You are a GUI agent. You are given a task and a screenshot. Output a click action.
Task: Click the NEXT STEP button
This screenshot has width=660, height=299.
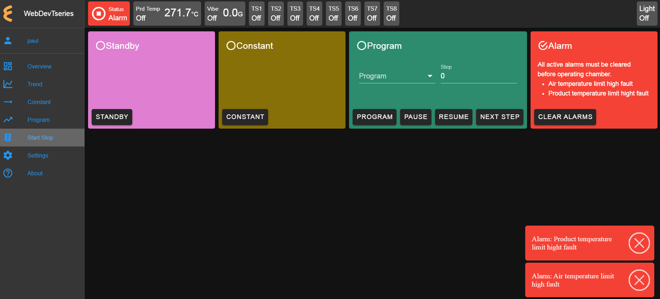pos(500,117)
